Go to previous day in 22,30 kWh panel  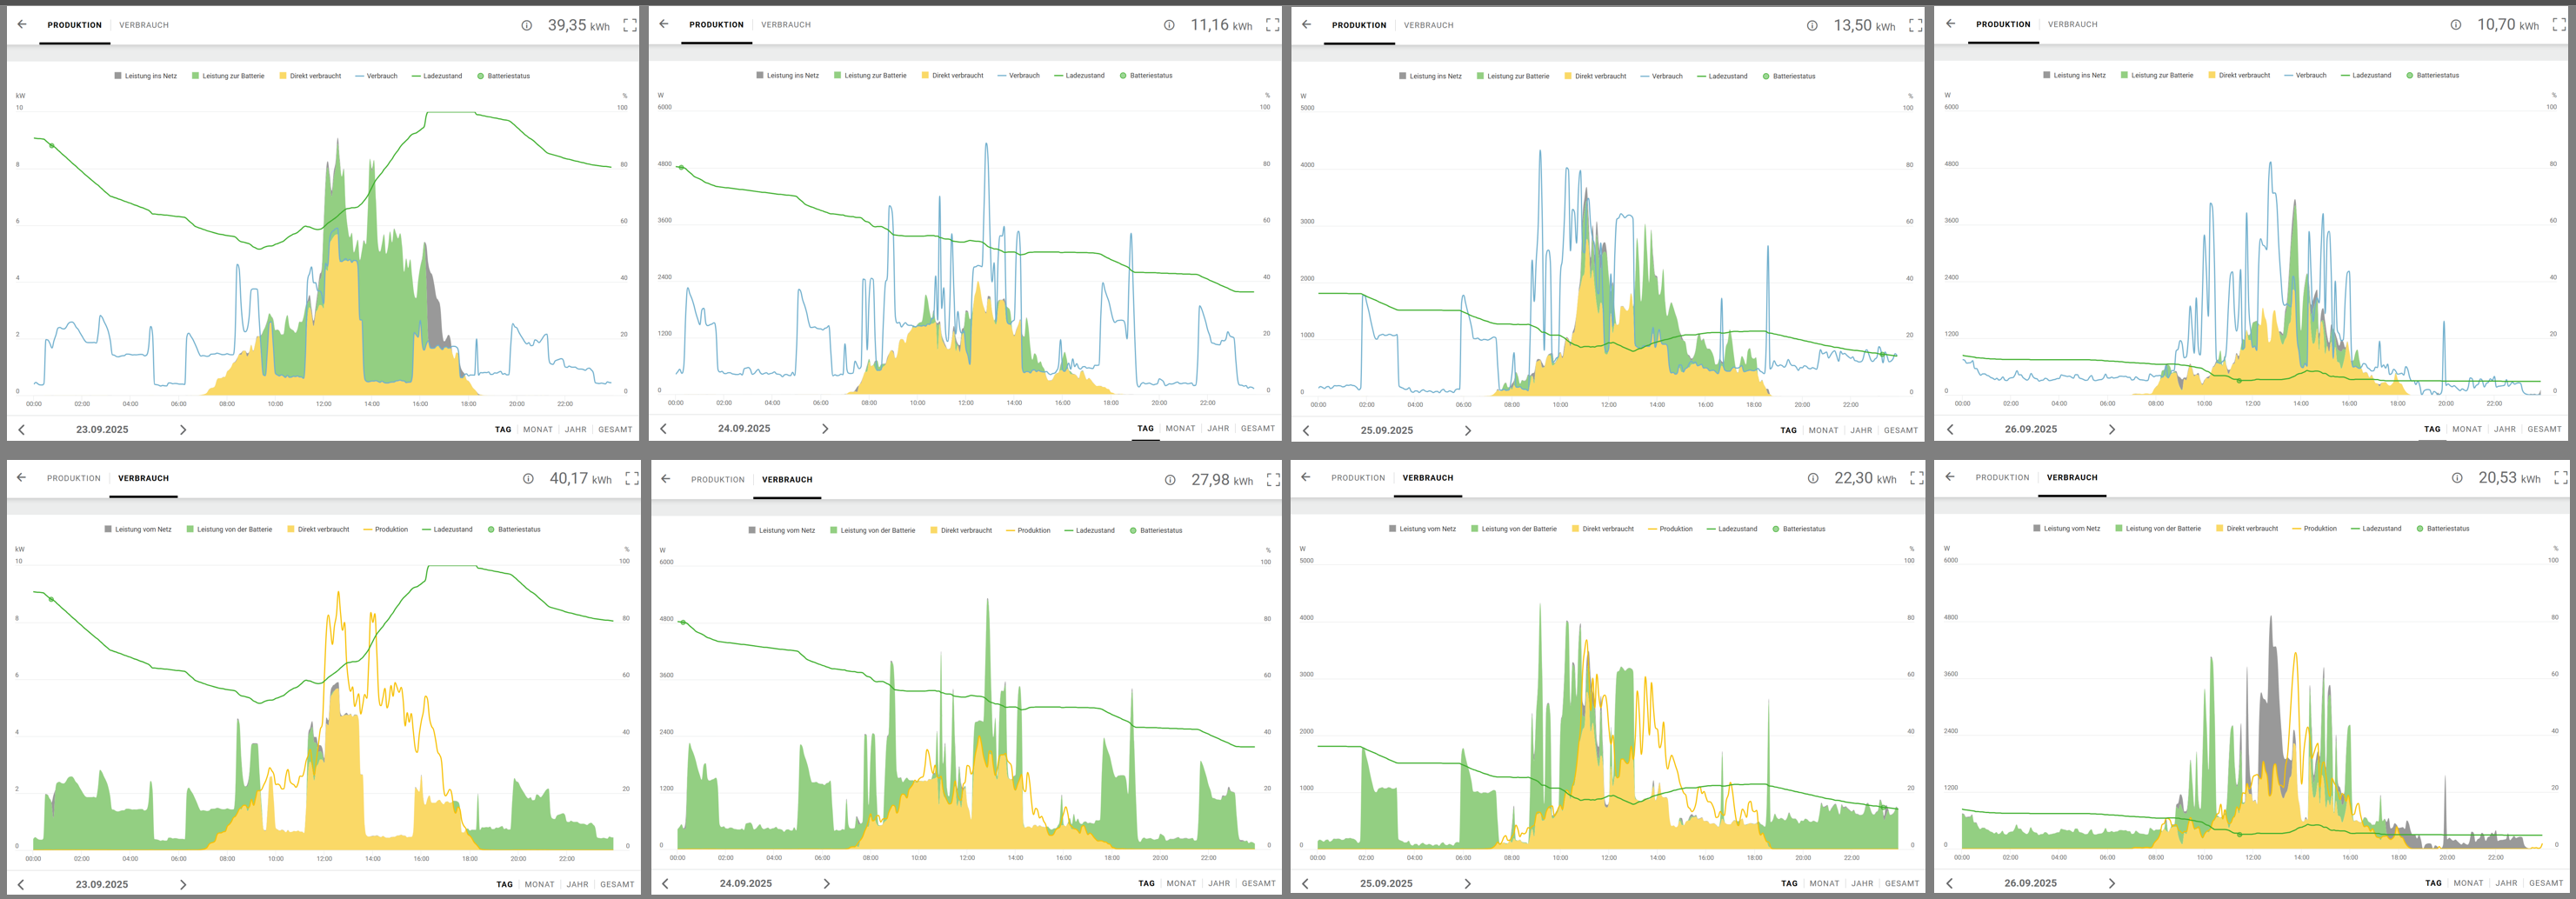point(1305,884)
